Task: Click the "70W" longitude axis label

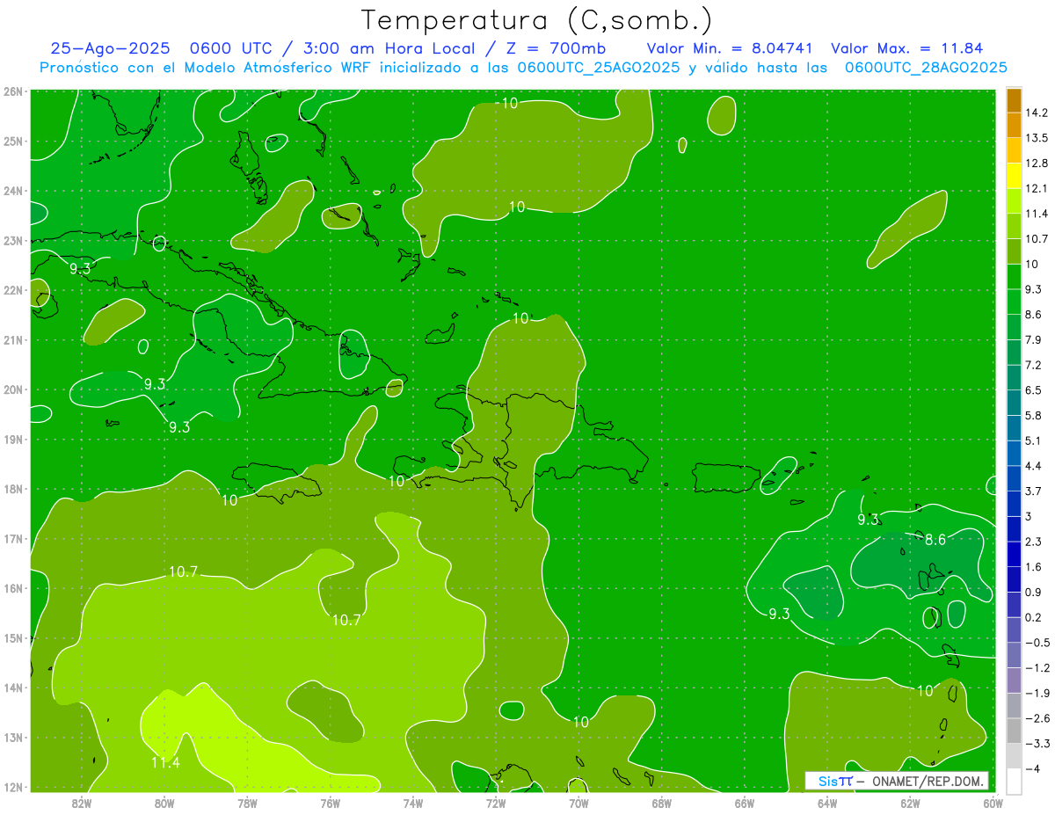Action: [x=578, y=803]
